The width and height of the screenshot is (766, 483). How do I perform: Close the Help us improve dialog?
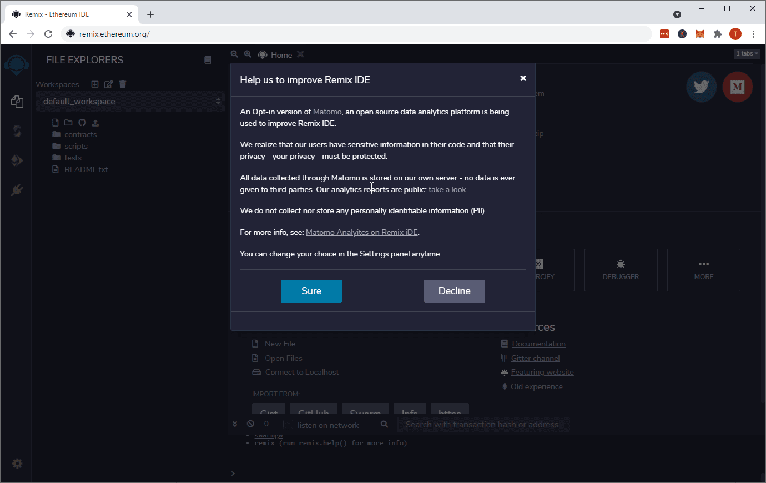coord(523,78)
